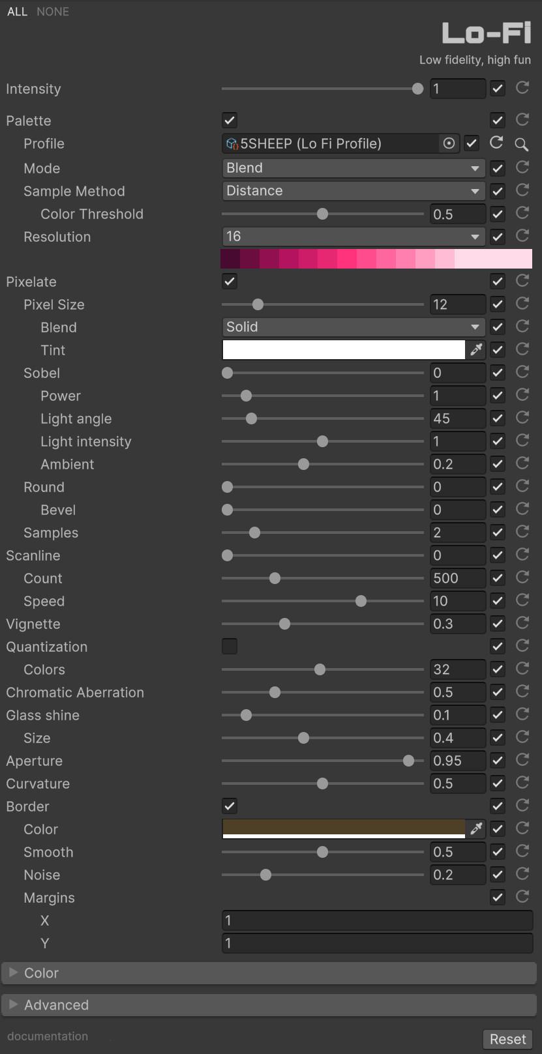Use eyedropper for the Border color

click(x=477, y=829)
